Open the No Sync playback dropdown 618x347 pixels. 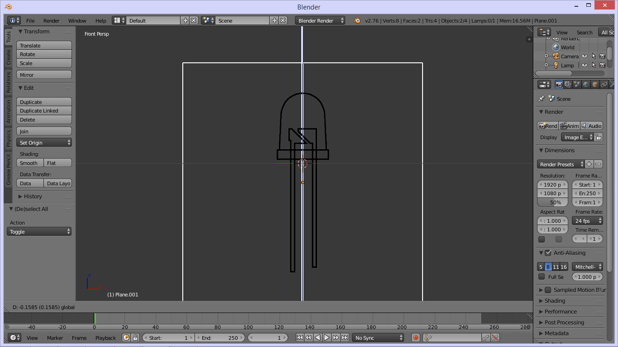point(378,338)
